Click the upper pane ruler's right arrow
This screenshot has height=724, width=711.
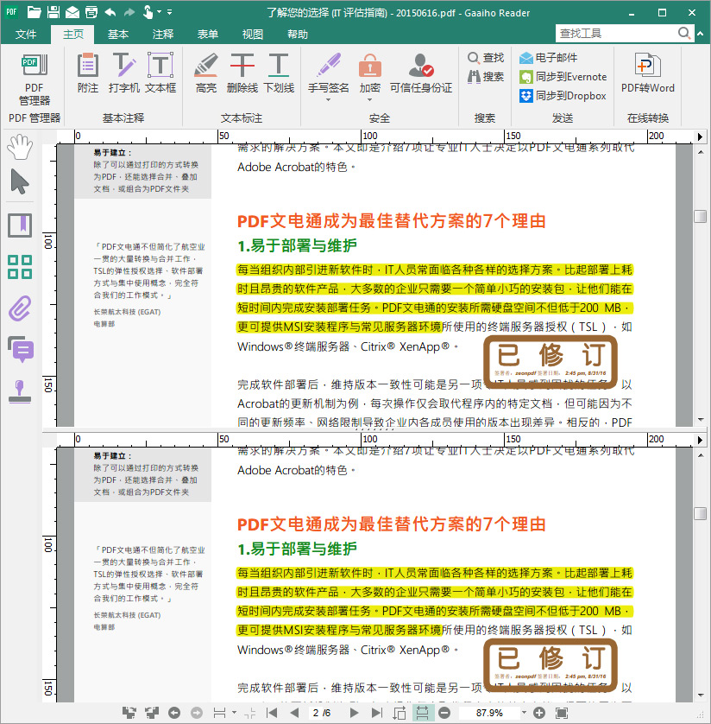[x=700, y=137]
